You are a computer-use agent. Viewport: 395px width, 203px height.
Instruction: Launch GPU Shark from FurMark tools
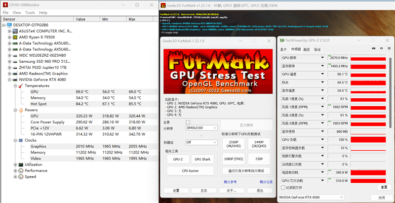202,159
